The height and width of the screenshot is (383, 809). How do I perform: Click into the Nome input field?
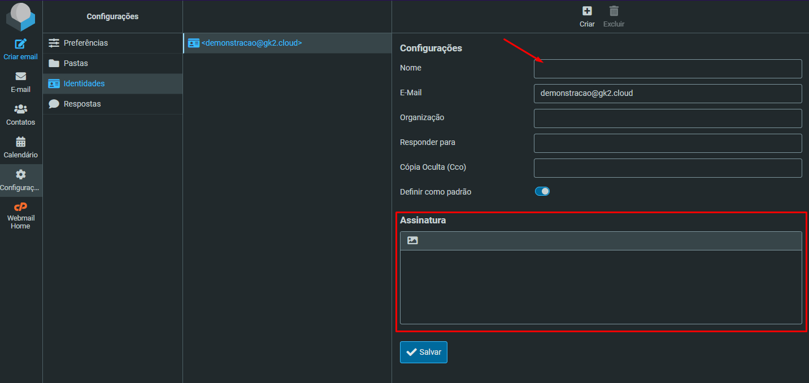click(x=667, y=69)
